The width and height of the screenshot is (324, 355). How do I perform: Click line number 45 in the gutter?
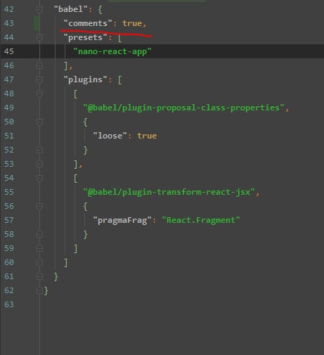9,51
